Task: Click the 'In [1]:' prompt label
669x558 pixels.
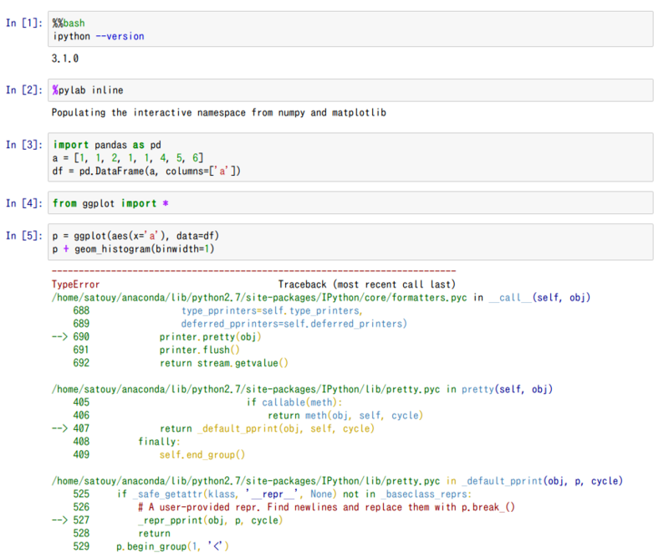Action: (24, 23)
